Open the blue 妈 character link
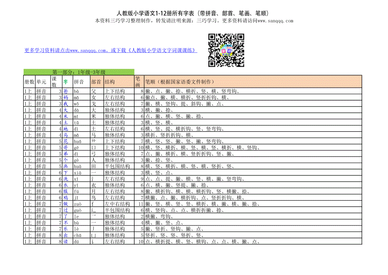 coord(65,97)
